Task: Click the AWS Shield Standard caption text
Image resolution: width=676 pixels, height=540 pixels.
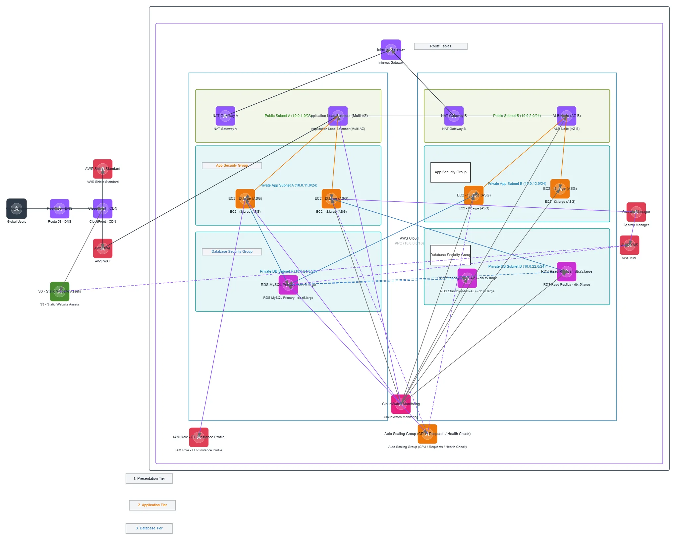Action: pyautogui.click(x=103, y=182)
